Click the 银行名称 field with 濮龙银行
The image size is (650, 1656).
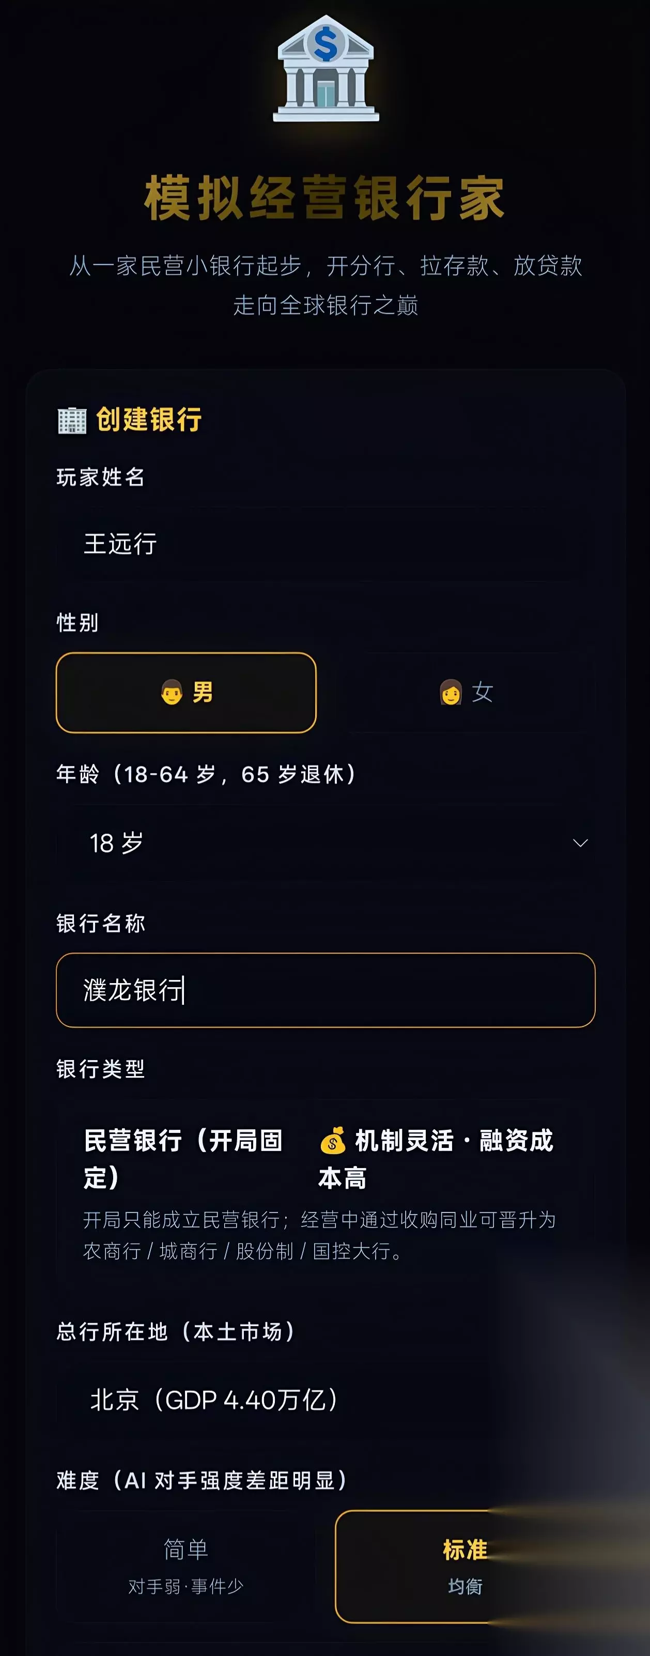point(326,990)
